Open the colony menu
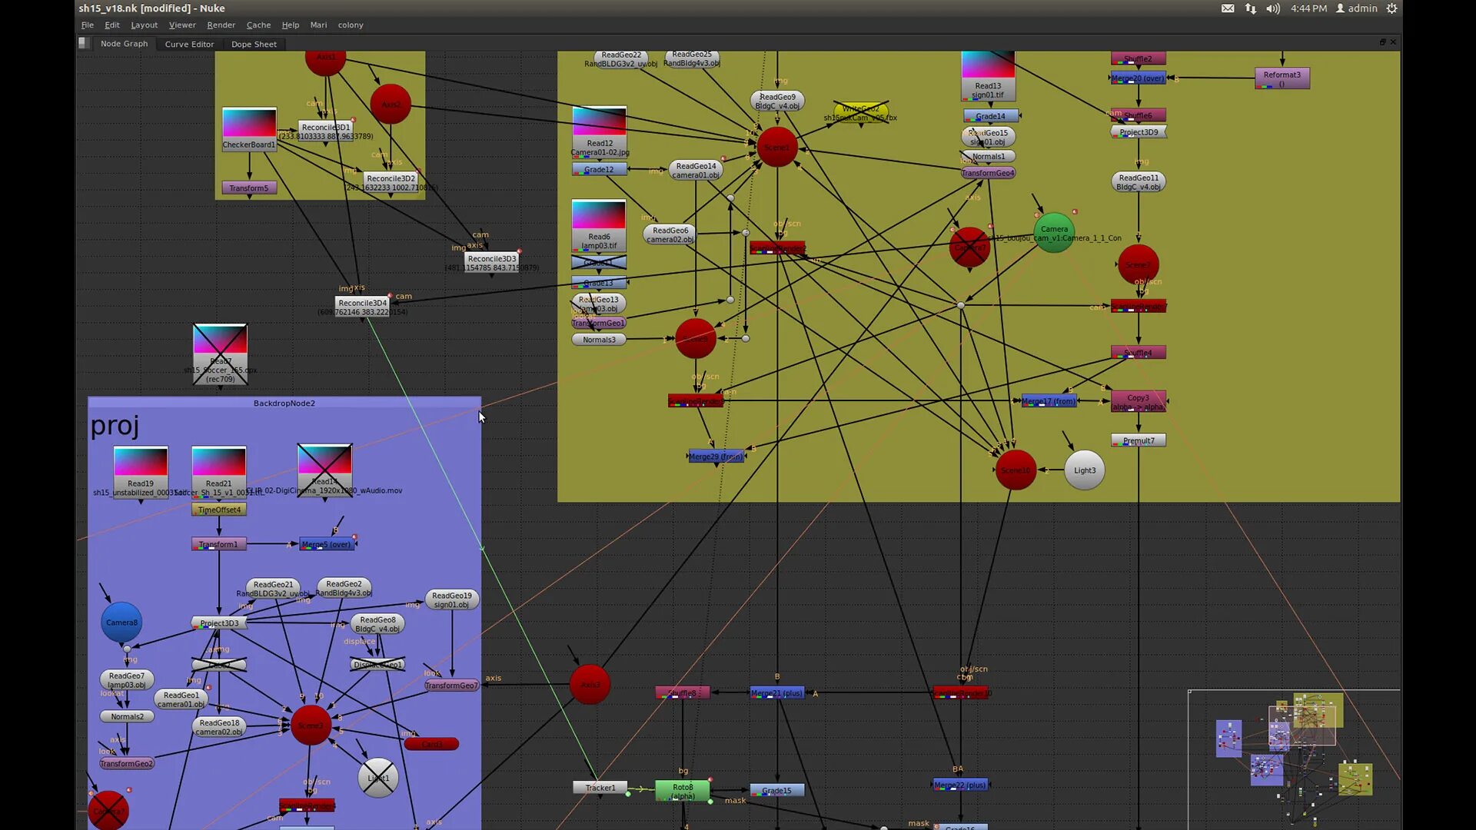 [x=351, y=25]
